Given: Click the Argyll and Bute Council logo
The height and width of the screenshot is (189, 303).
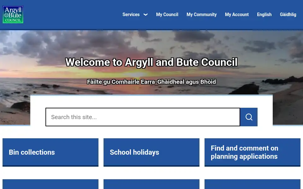Looking at the screenshot, I should (x=13, y=14).
